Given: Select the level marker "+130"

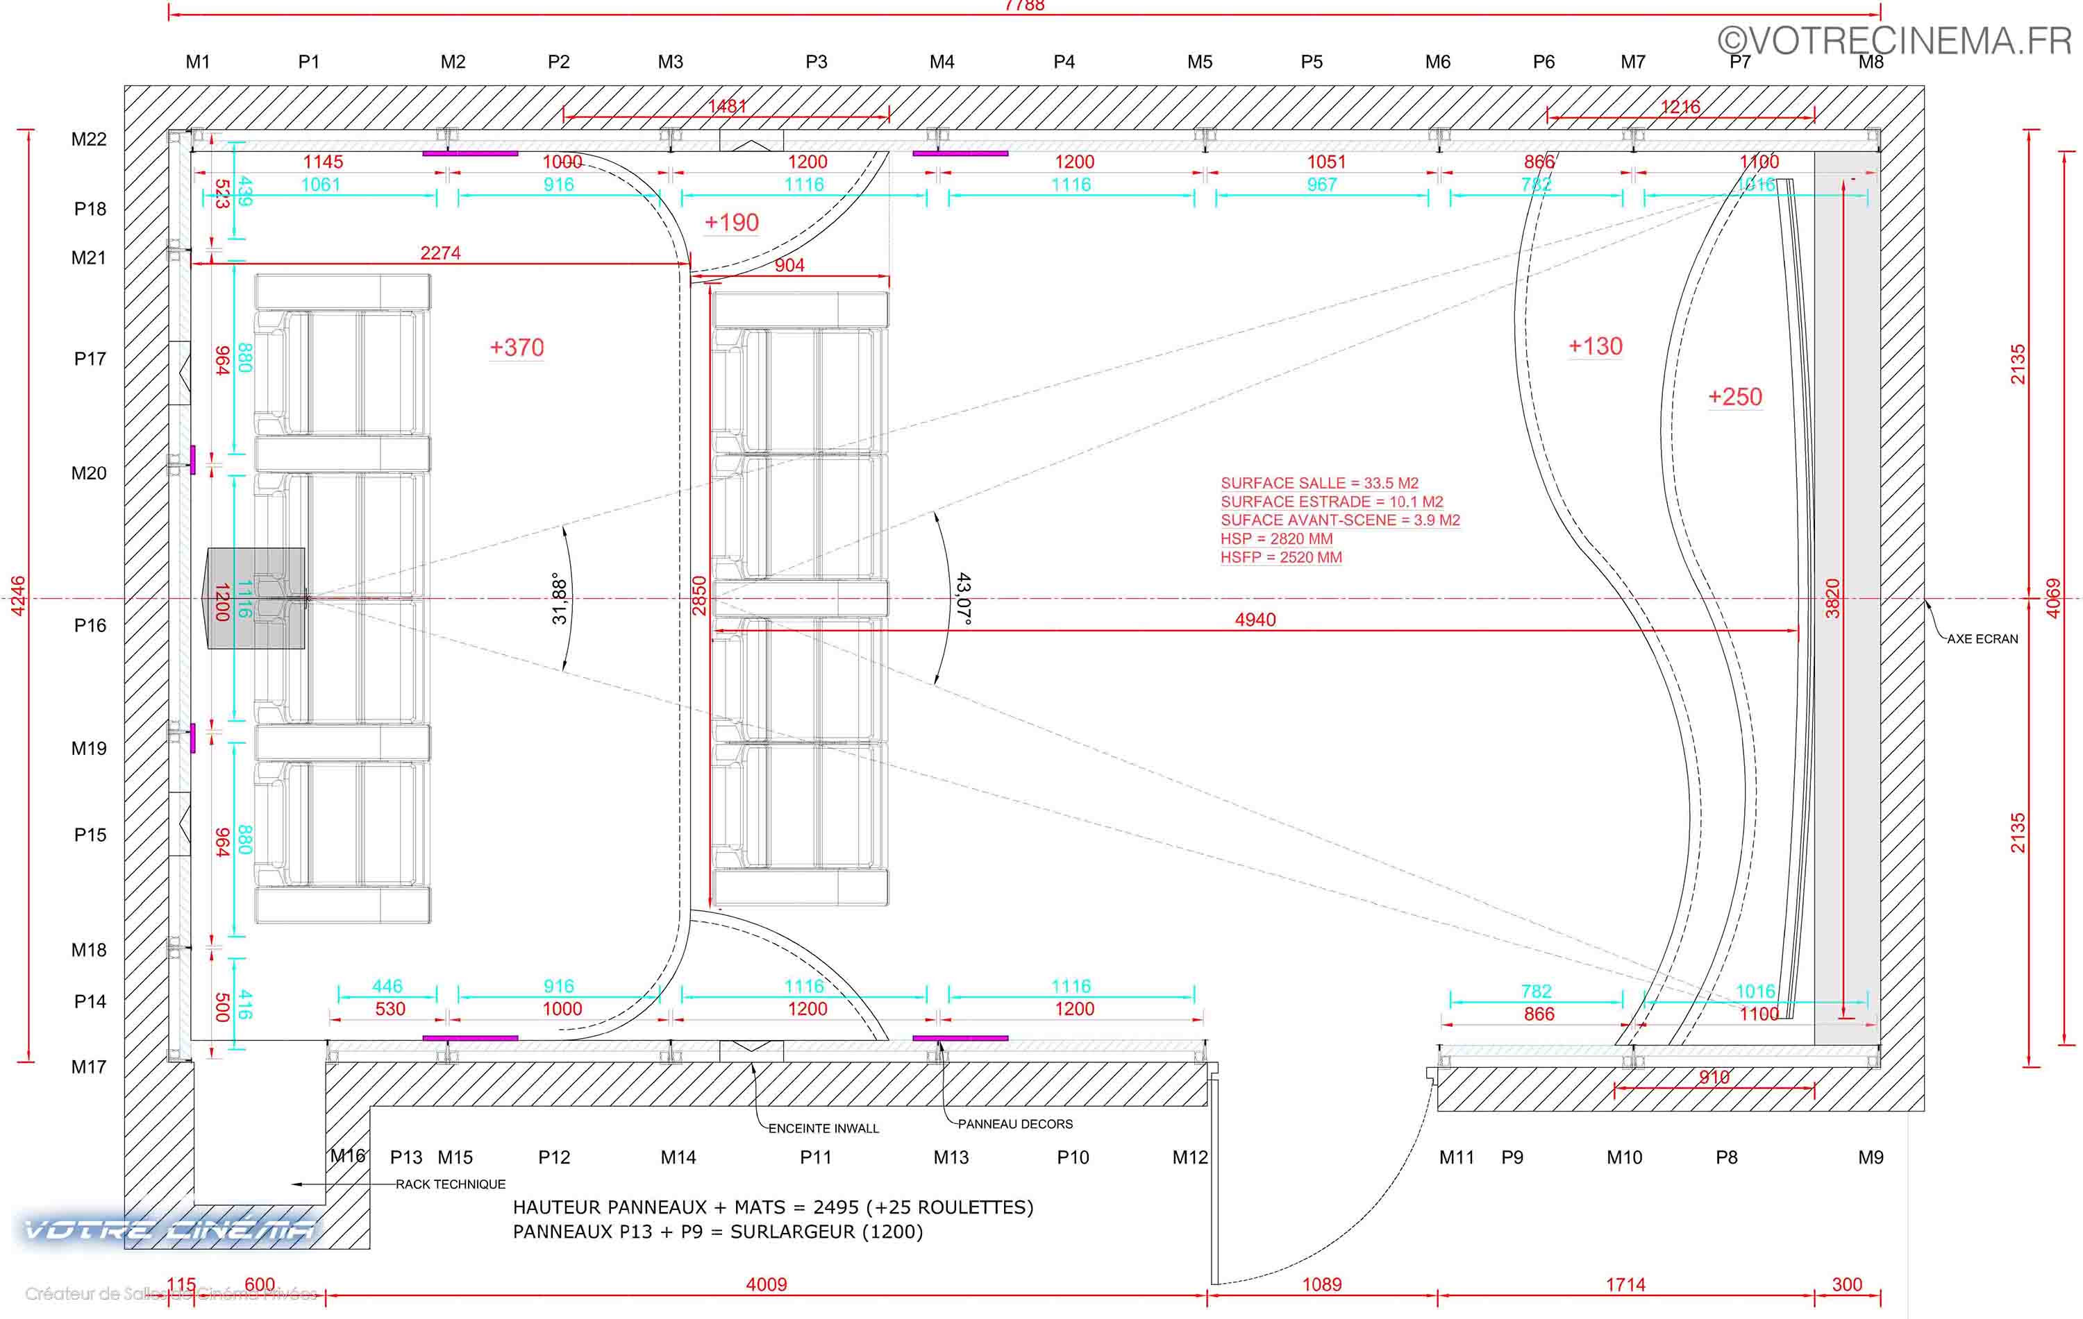Looking at the screenshot, I should tap(1596, 347).
